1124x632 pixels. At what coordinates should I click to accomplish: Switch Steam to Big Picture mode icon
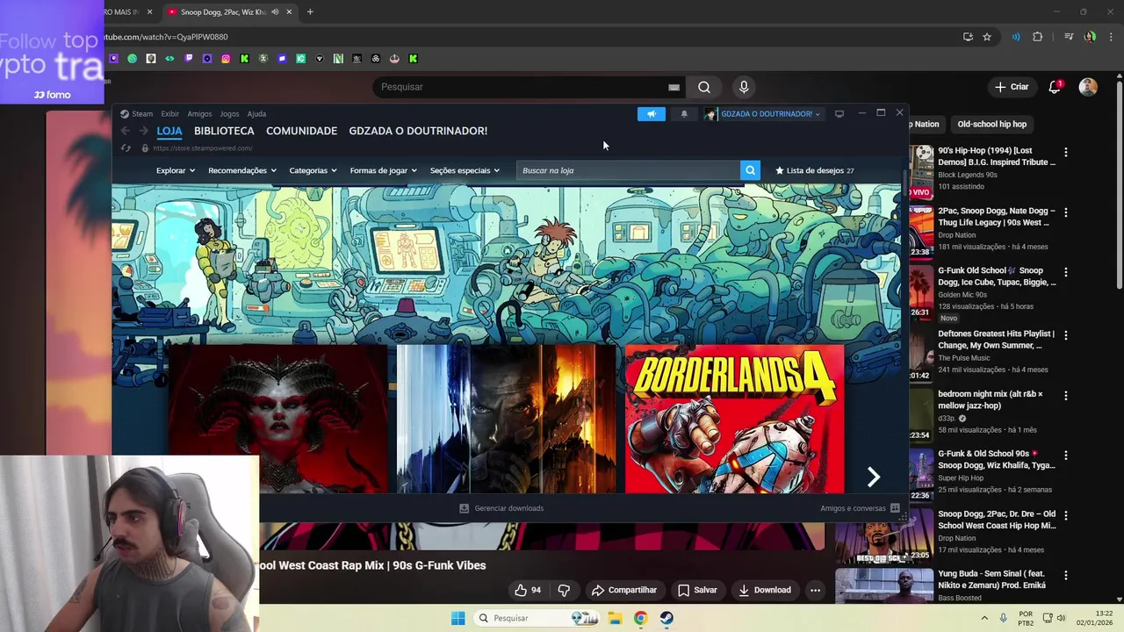pos(839,114)
